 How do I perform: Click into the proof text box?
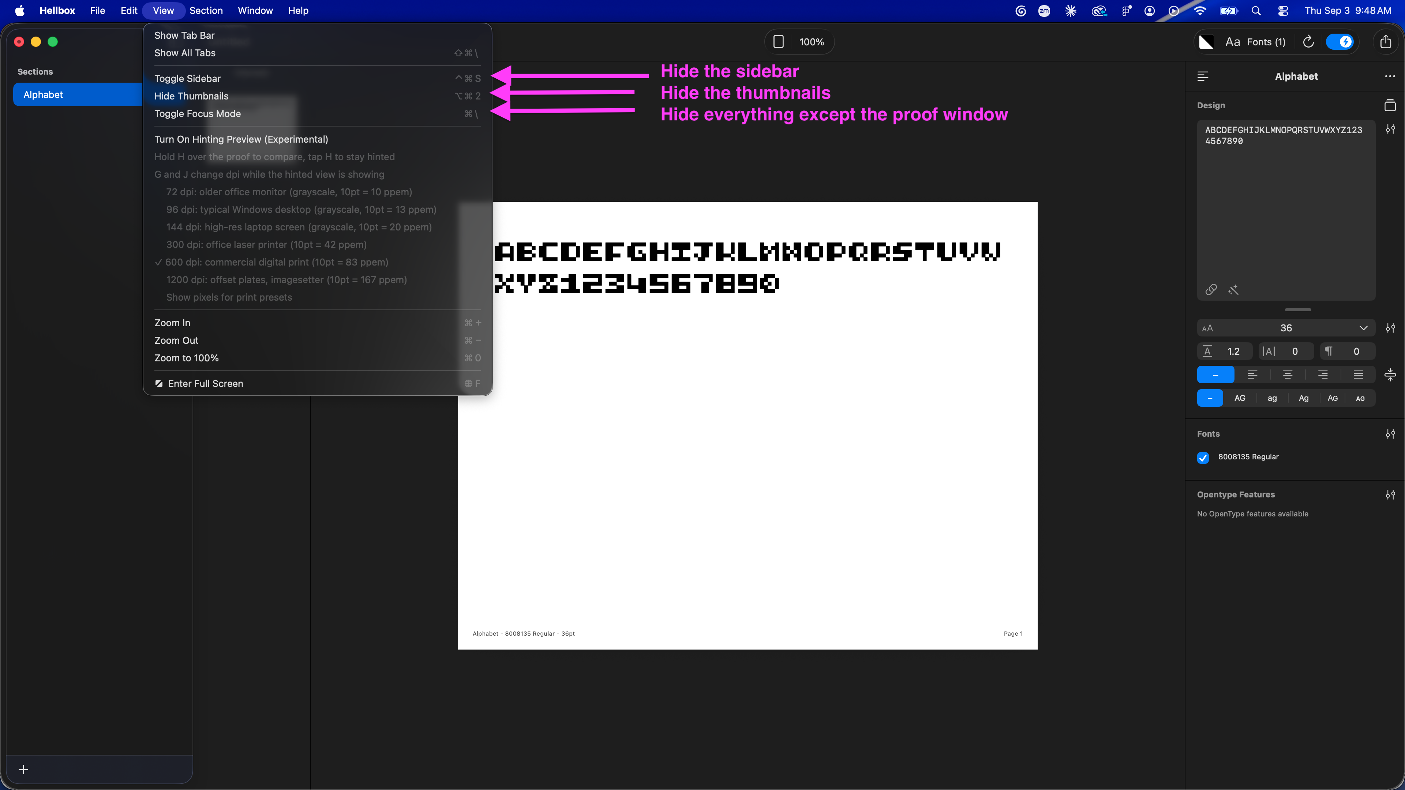(1286, 210)
